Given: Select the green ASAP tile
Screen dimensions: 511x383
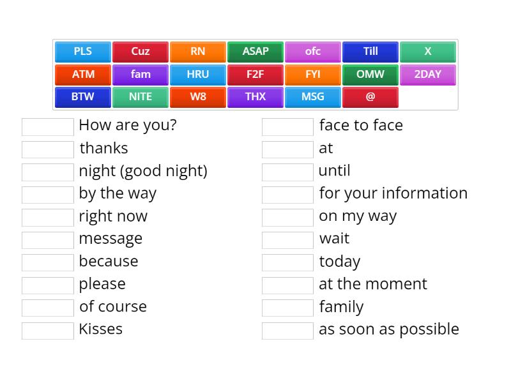Looking at the screenshot, I should (x=256, y=52).
